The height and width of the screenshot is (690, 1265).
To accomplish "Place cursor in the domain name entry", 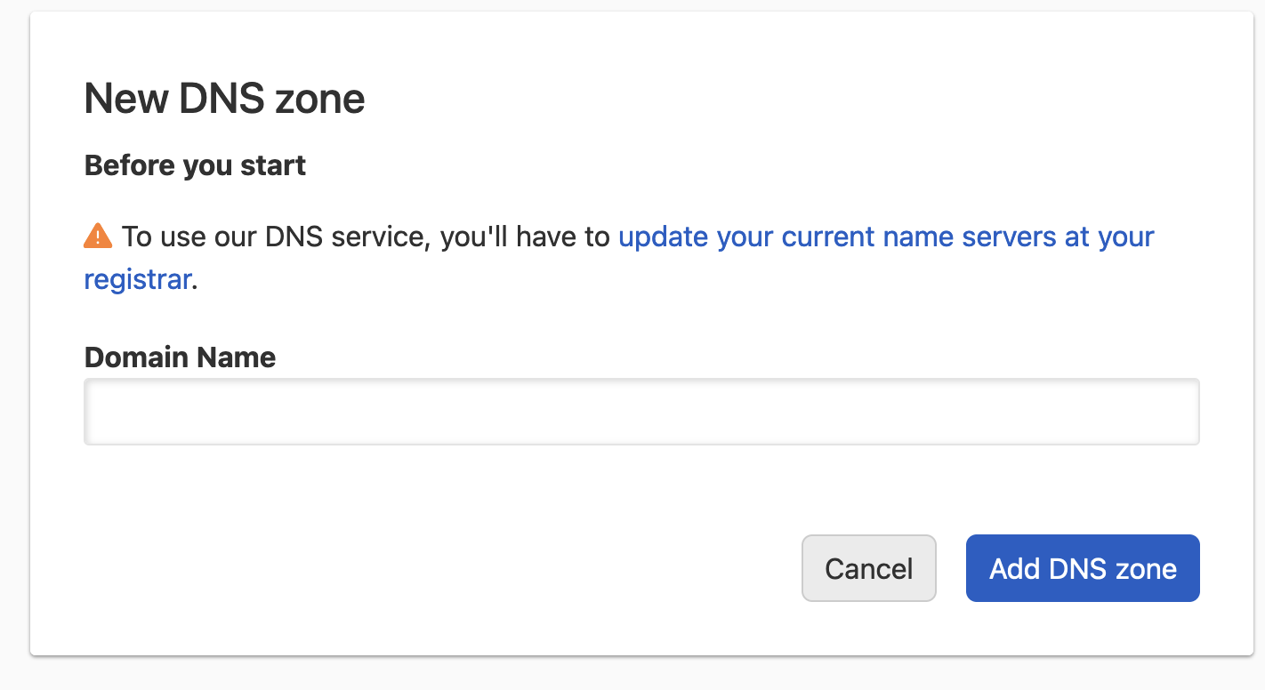I will click(x=641, y=411).
